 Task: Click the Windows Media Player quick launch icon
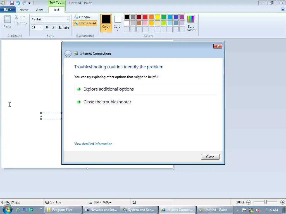(31, 210)
